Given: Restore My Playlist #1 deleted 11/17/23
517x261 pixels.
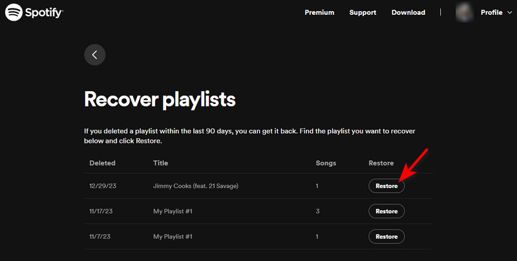Looking at the screenshot, I should click(x=386, y=211).
